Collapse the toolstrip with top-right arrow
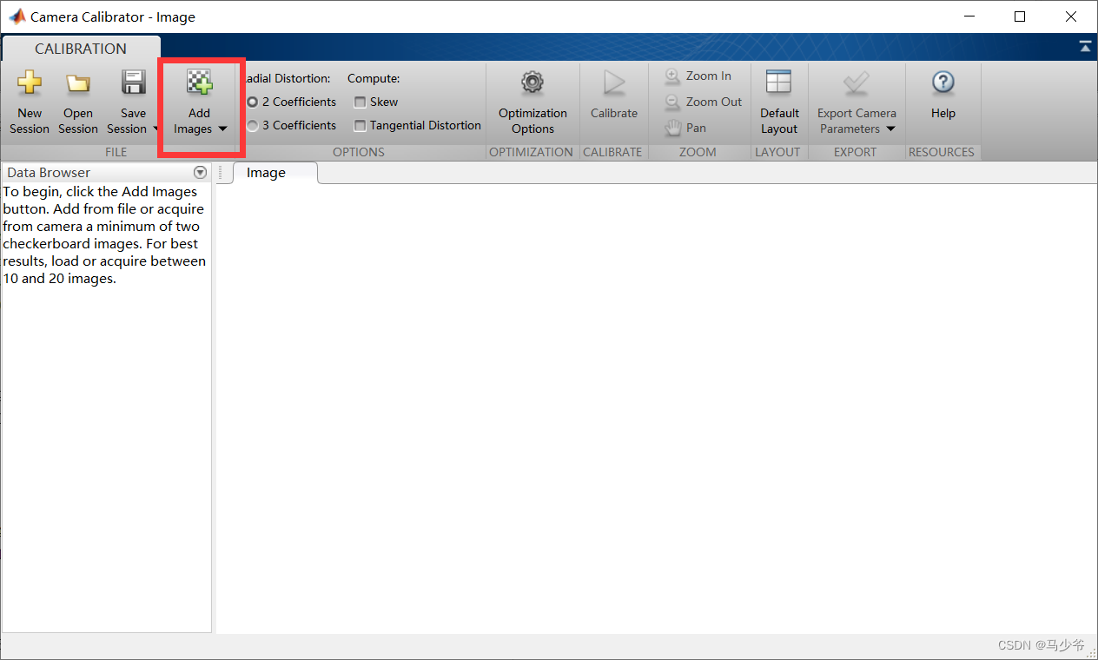This screenshot has height=660, width=1098. [1085, 47]
